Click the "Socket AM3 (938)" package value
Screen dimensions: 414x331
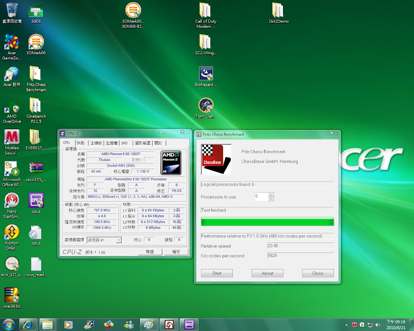121,165
